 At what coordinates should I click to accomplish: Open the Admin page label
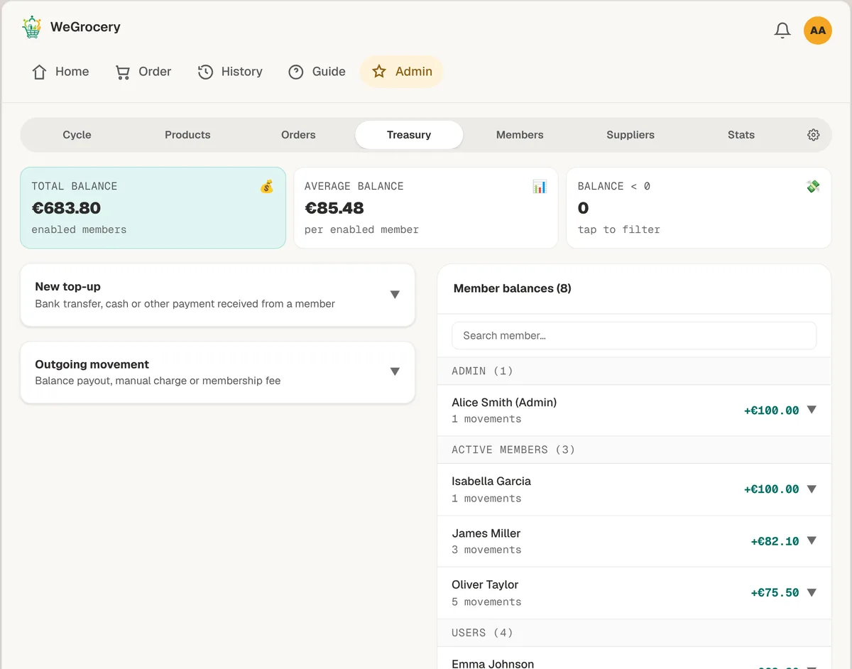(x=414, y=72)
